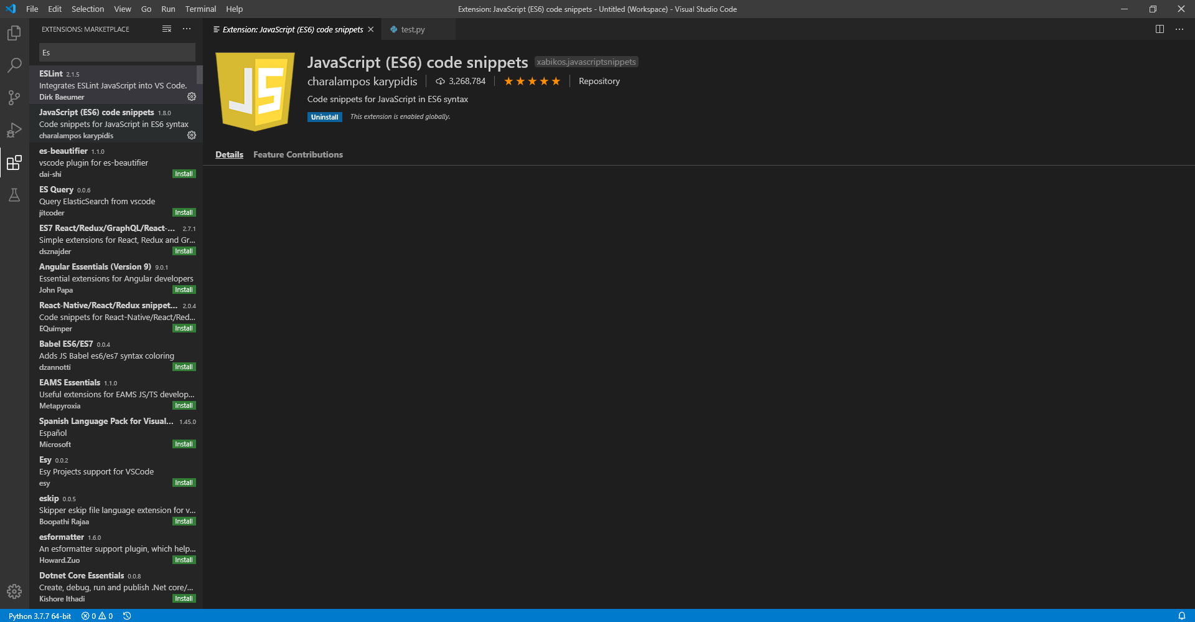Click the extensions list scrollbar
The height and width of the screenshot is (622, 1195).
coord(200,75)
